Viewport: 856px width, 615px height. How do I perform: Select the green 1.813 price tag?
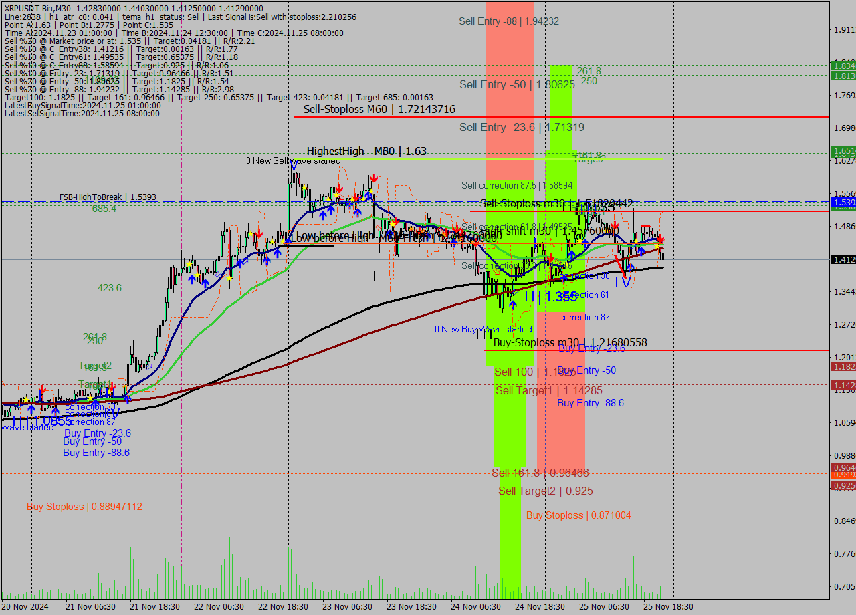coord(843,76)
